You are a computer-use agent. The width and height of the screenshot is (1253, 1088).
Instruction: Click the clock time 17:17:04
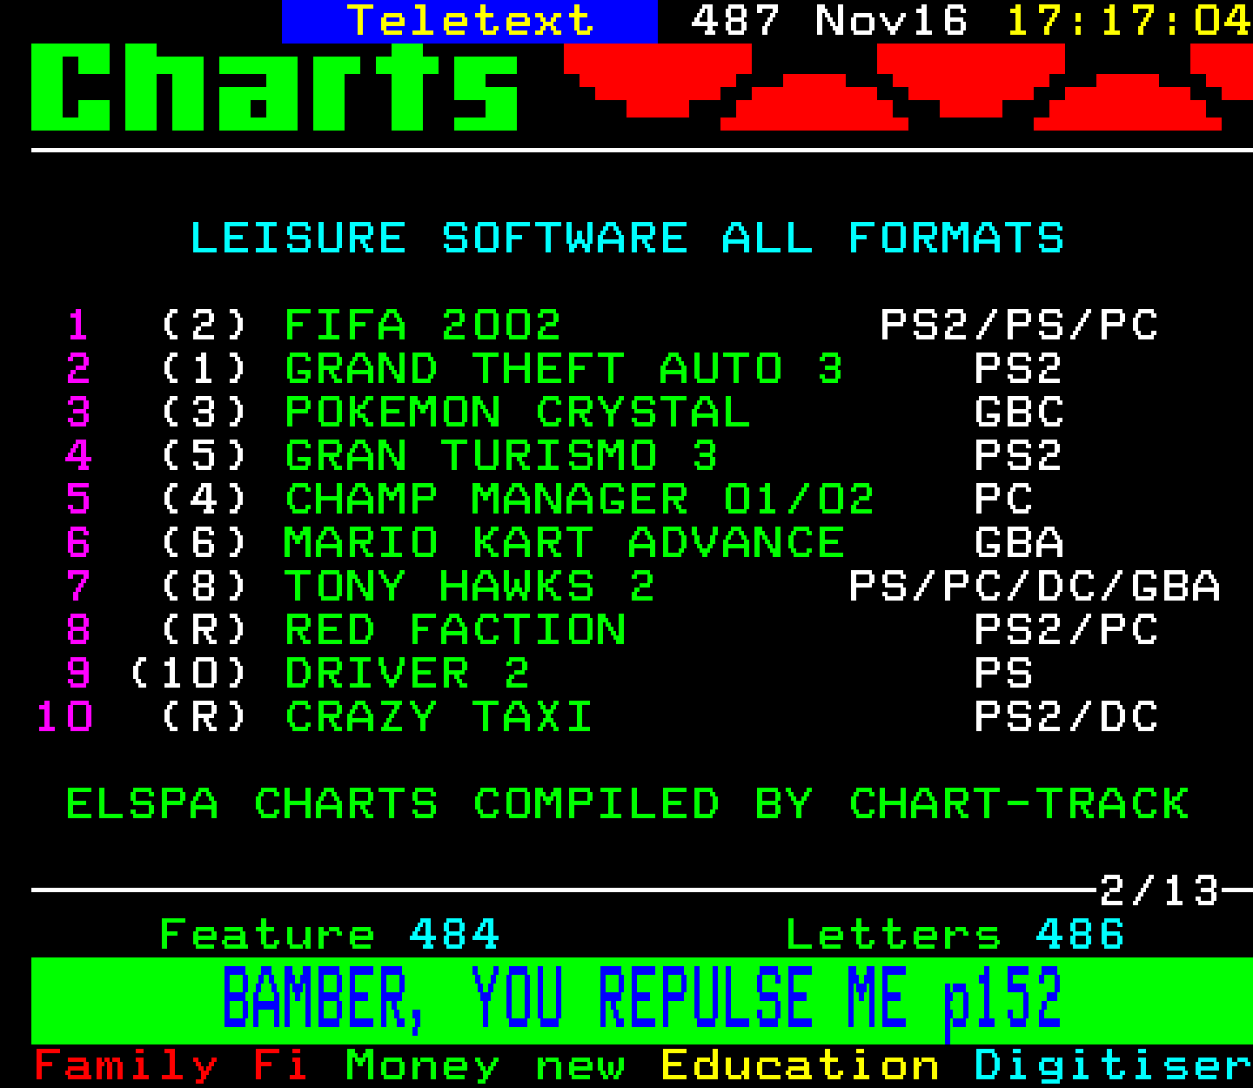point(1129,21)
